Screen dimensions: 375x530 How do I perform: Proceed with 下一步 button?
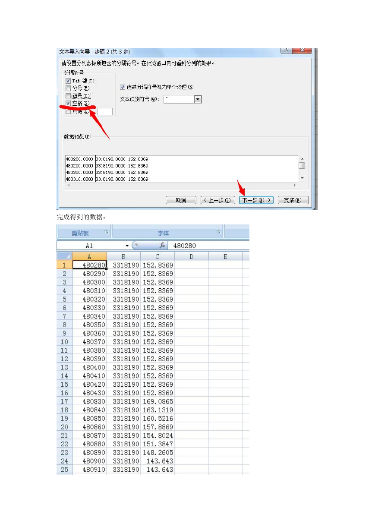point(256,200)
